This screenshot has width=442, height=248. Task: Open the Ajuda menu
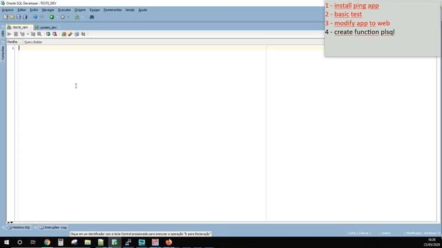tap(143, 10)
